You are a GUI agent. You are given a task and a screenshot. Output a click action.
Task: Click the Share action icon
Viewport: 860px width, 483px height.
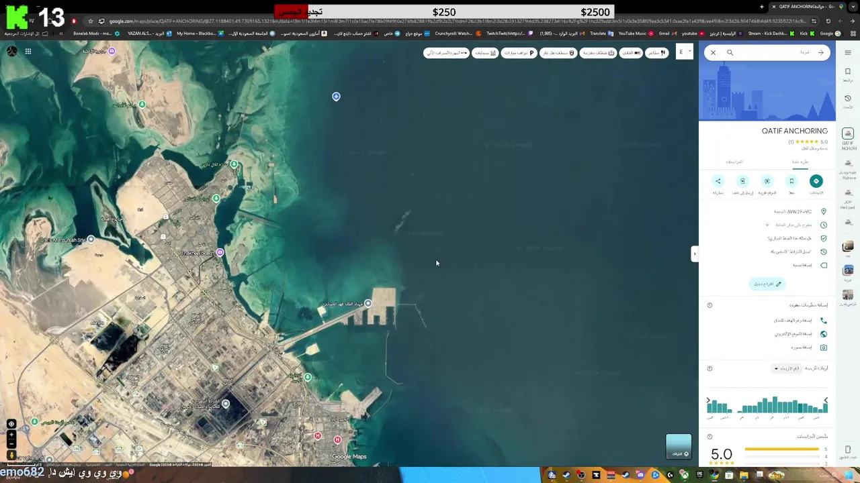coord(718,181)
